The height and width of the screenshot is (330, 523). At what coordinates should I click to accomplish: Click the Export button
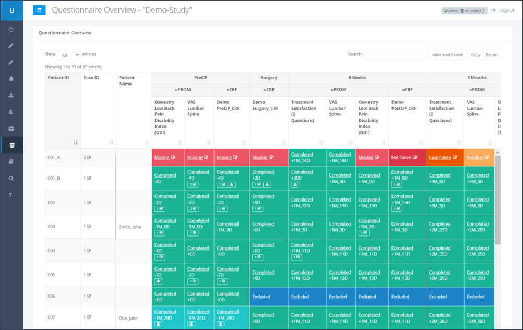(x=492, y=55)
